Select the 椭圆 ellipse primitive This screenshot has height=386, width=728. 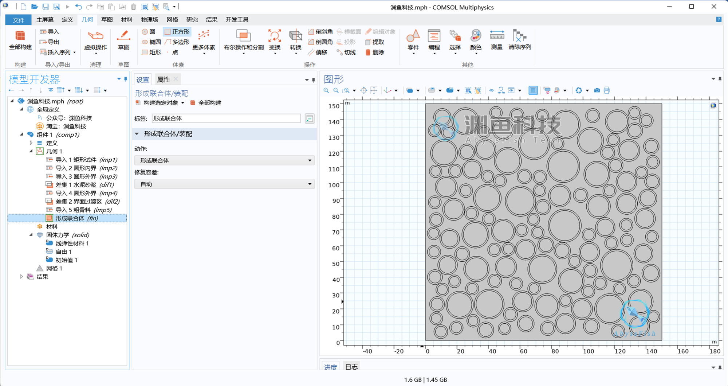click(x=151, y=42)
